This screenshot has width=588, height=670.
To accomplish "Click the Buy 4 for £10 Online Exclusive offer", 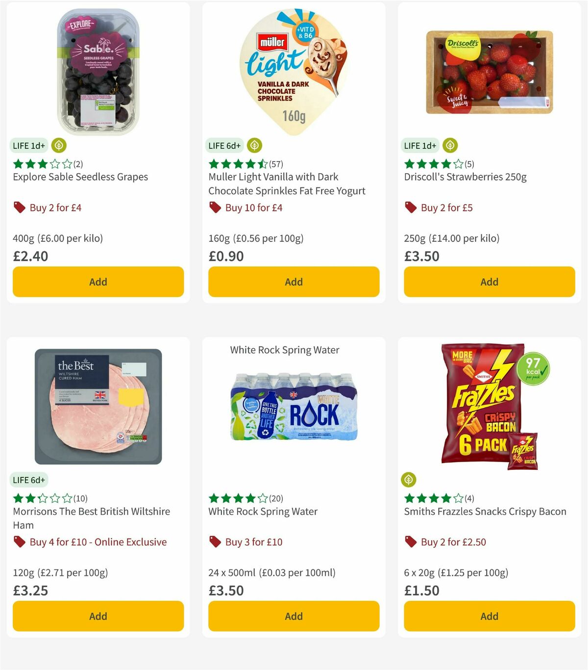I will 98,542.
